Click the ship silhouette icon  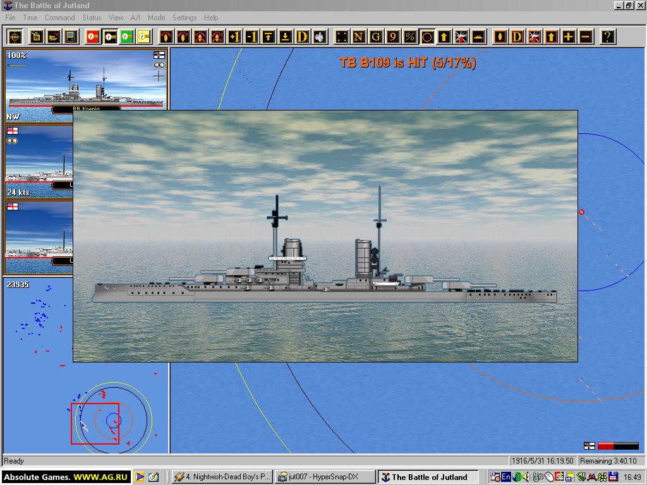(x=478, y=37)
